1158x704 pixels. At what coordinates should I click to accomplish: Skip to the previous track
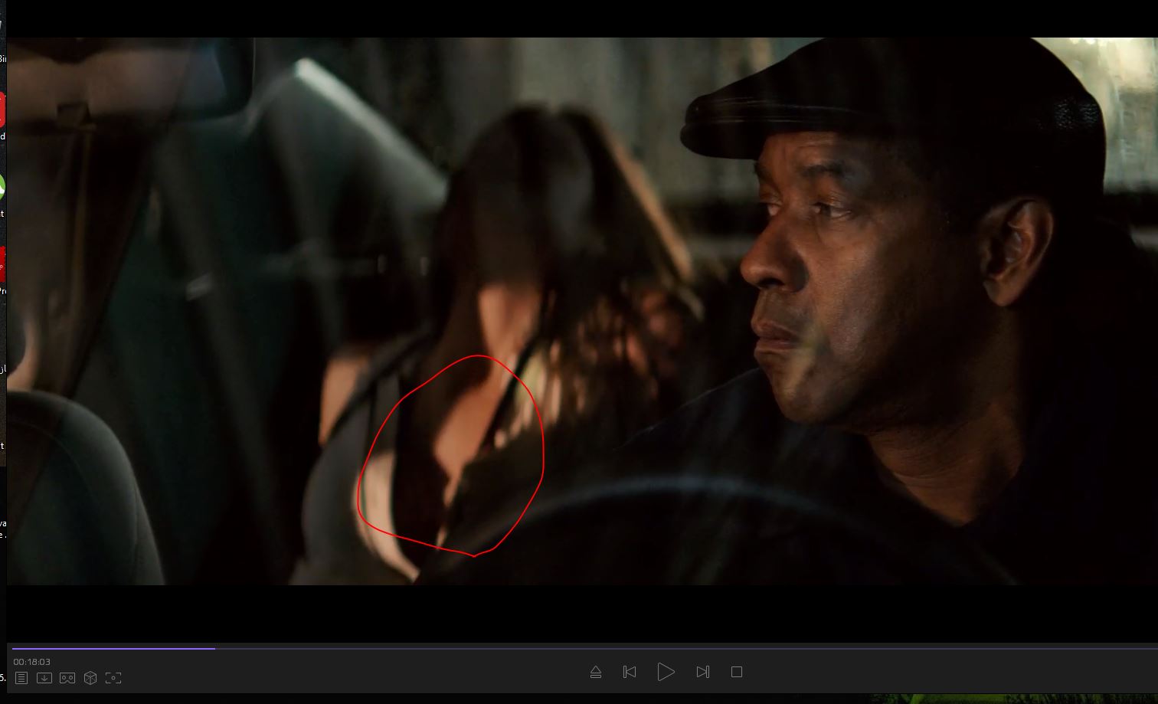click(x=630, y=672)
